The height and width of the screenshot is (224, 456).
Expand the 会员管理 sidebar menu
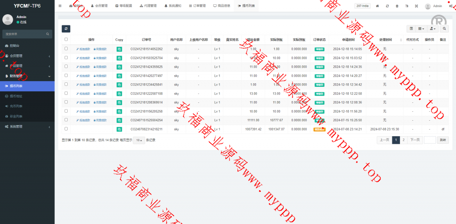point(27,56)
